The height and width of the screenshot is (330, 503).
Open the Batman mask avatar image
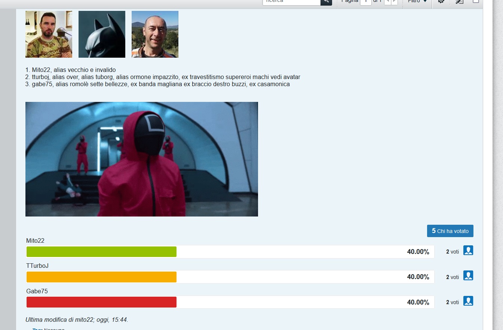[x=102, y=34]
